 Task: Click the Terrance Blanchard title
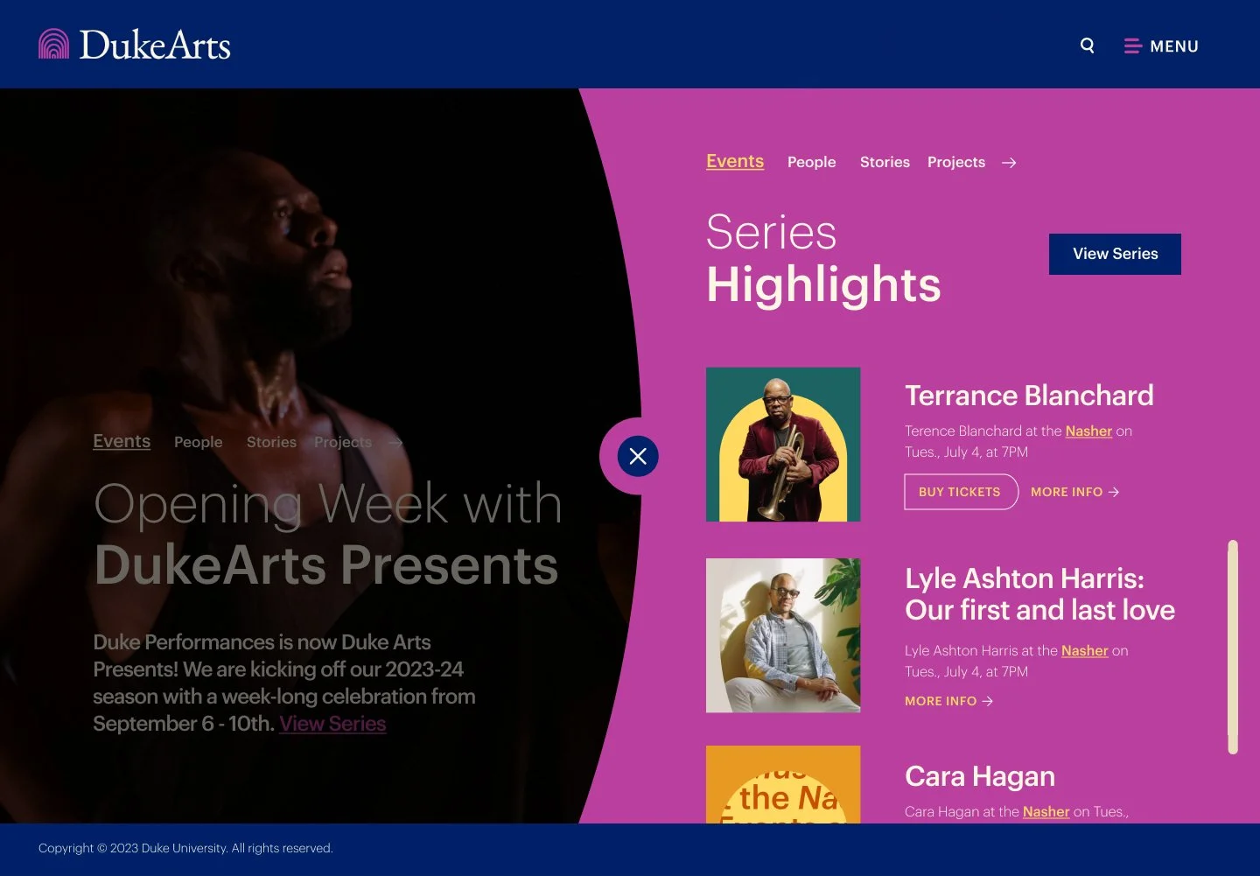[x=1029, y=396]
